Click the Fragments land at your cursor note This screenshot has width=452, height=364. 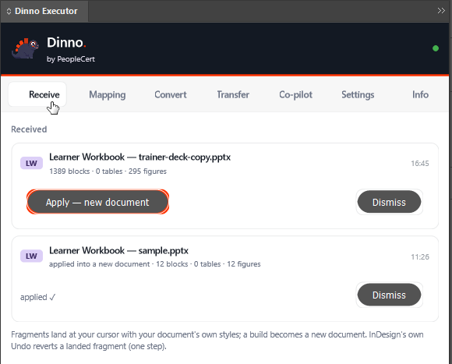[217, 341]
